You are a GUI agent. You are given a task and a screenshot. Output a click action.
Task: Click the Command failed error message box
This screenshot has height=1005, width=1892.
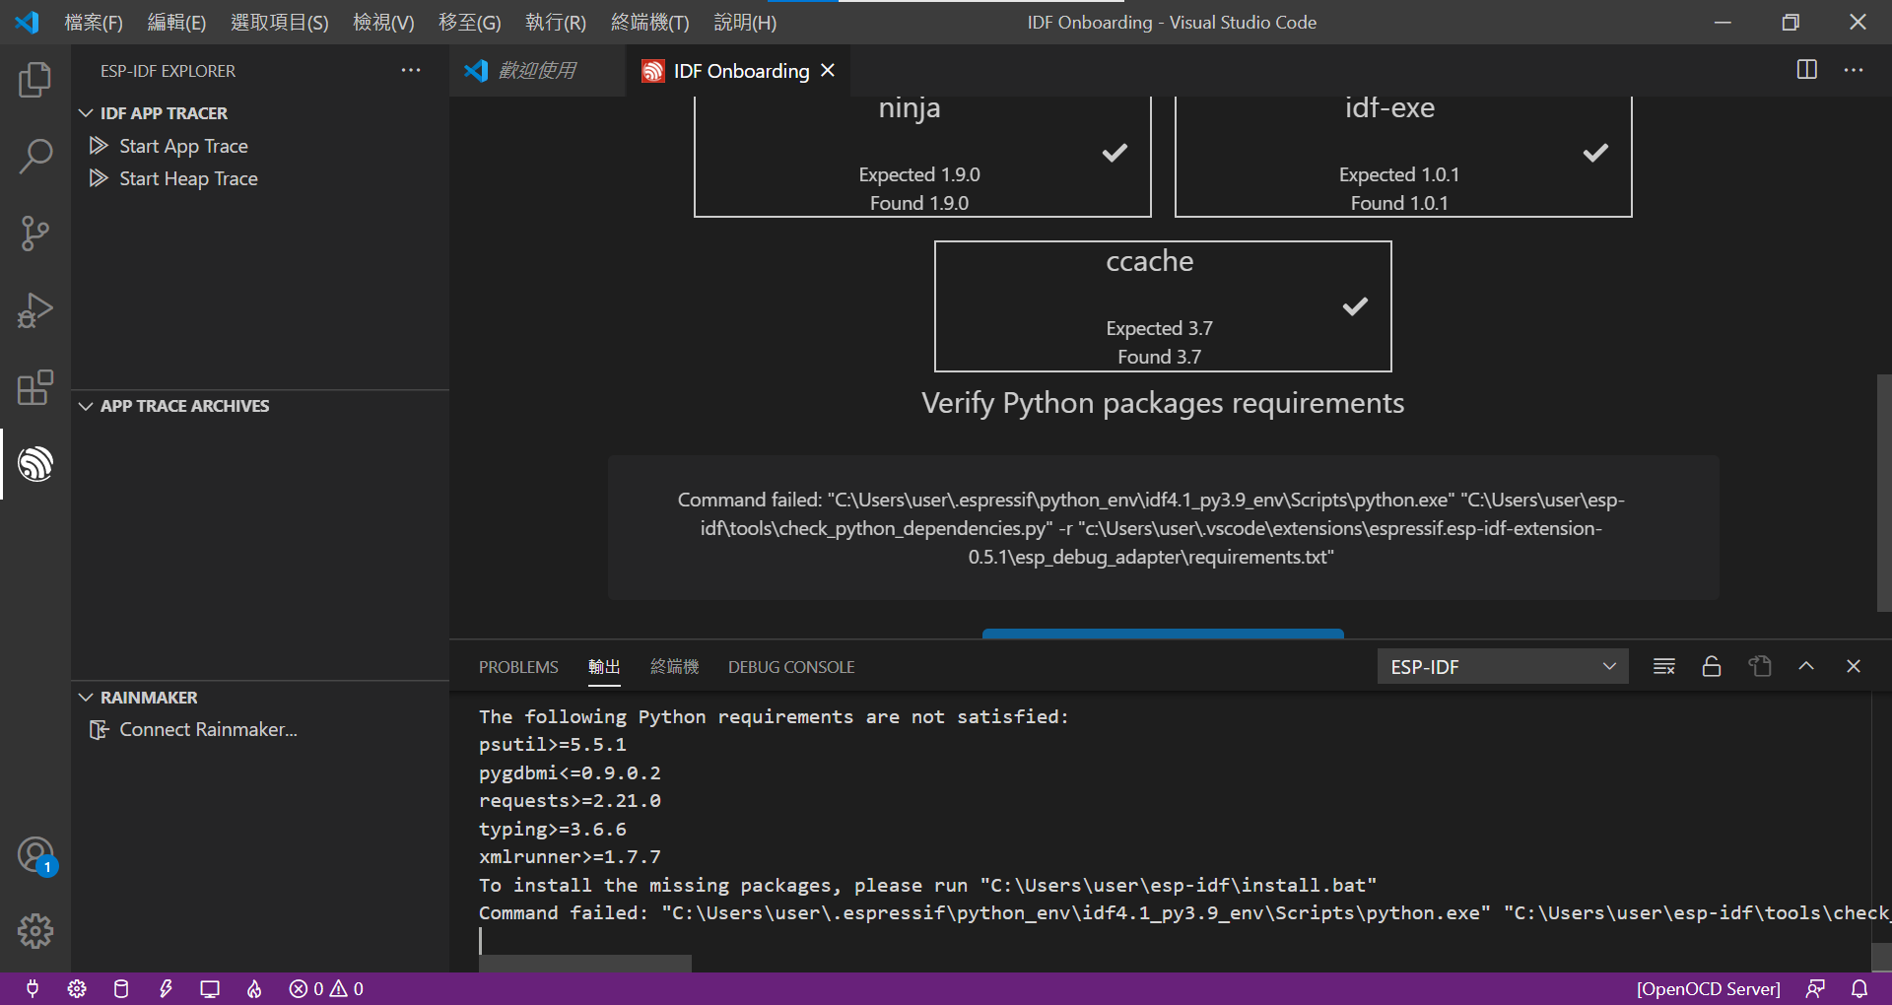pos(1163,528)
